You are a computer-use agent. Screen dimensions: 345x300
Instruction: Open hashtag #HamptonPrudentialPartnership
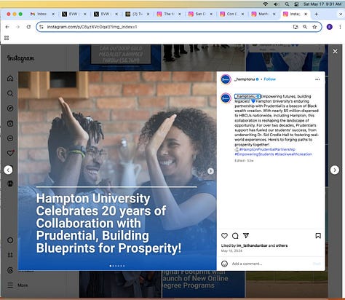tap(267, 149)
